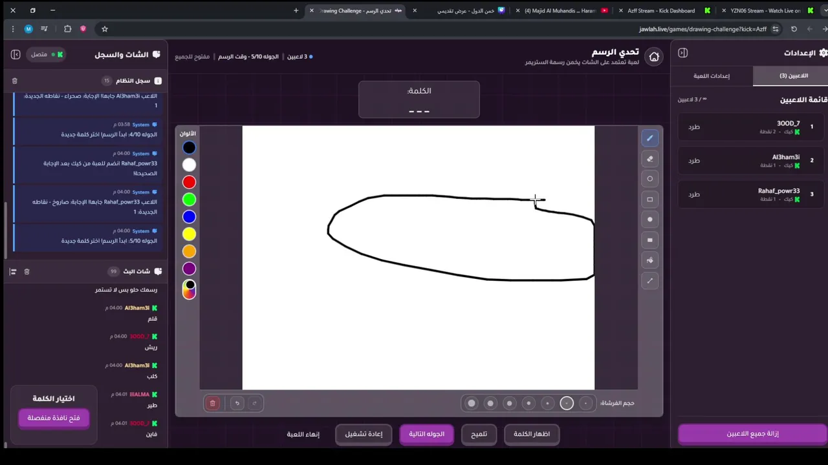This screenshot has height=465, width=828.
Task: Open stream chat filter list icon
Action: click(x=12, y=272)
